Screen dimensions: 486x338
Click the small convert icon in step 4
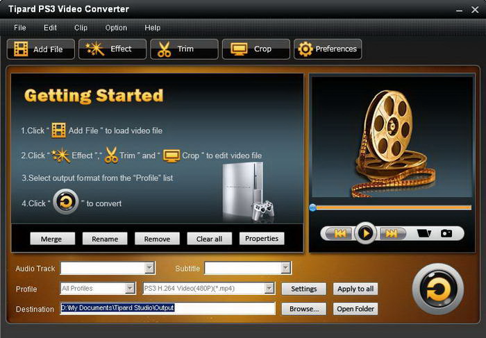coord(66,202)
